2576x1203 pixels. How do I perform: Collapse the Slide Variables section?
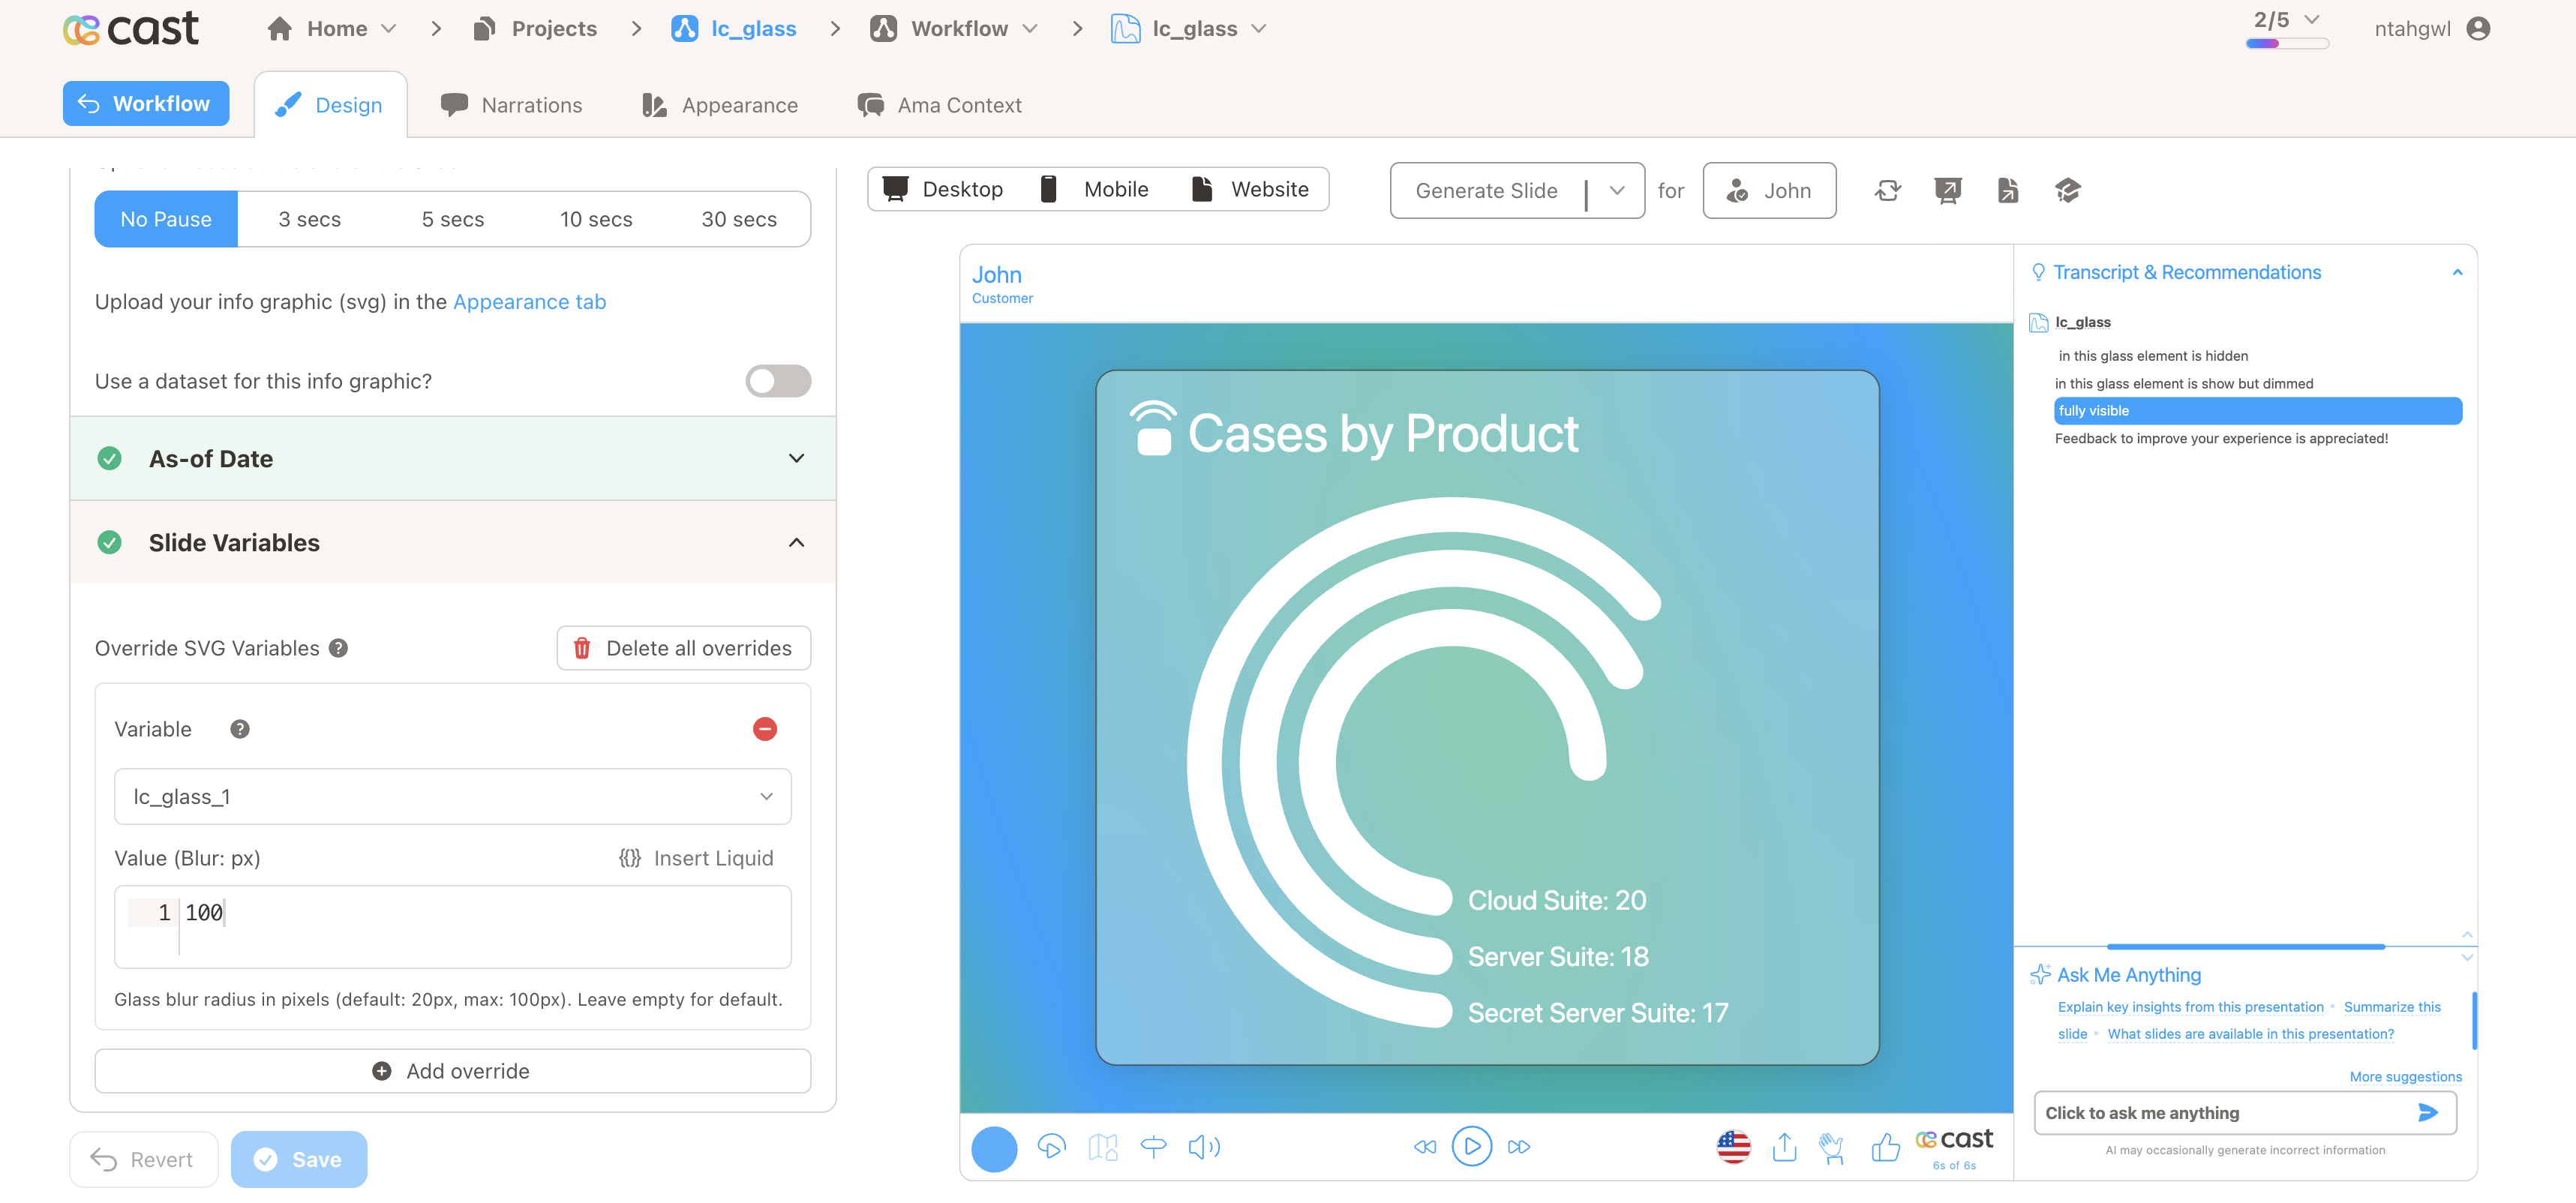tap(796, 542)
